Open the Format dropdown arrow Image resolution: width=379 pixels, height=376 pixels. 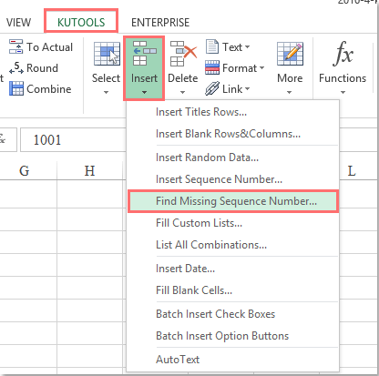pos(261,68)
